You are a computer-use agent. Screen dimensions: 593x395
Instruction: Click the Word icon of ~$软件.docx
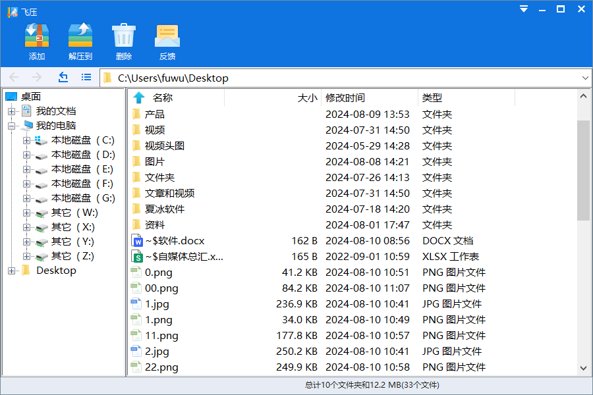[x=137, y=240]
